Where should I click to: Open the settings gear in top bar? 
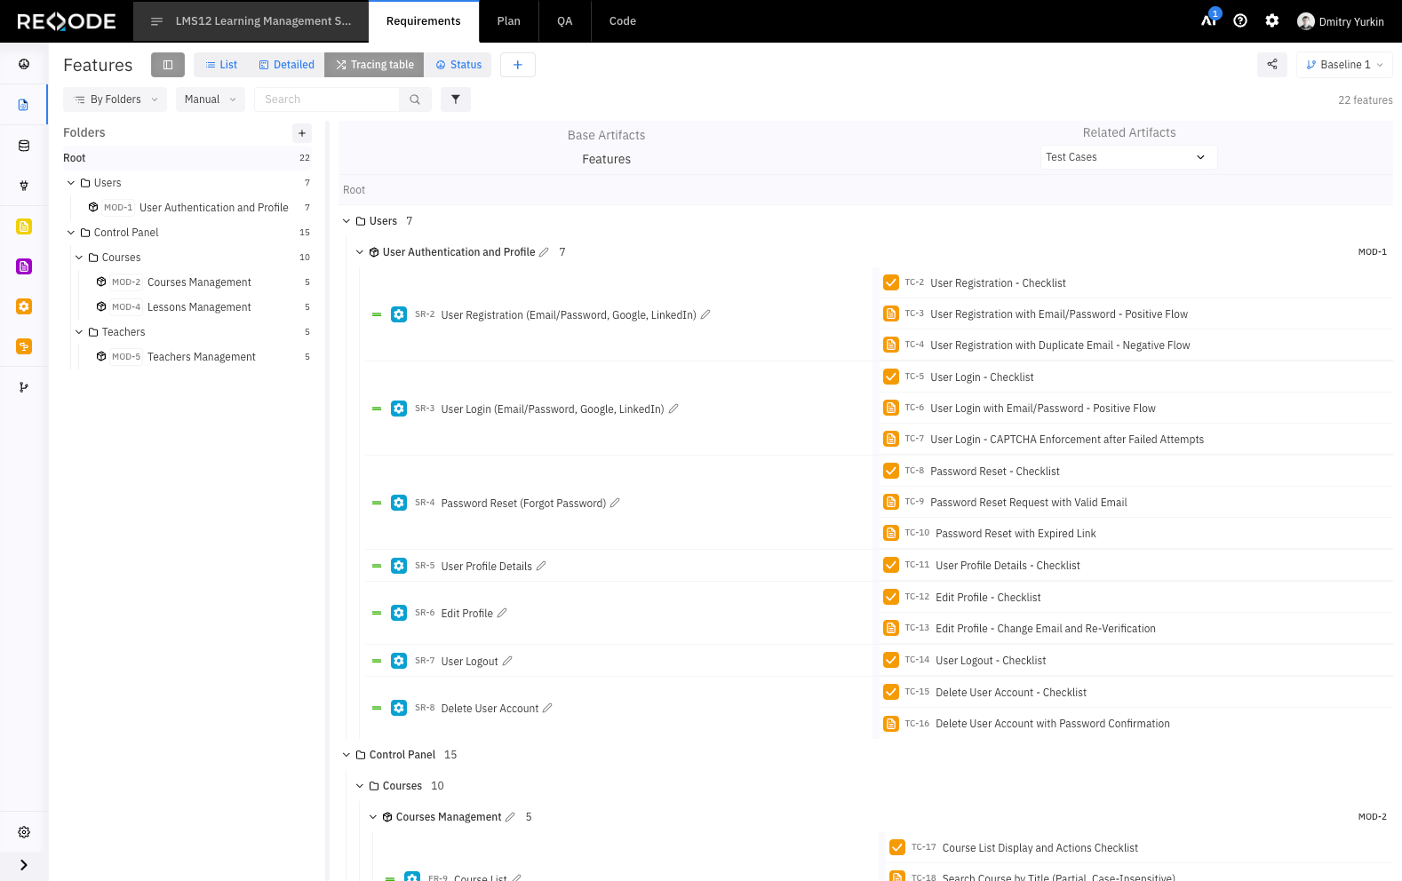[x=1272, y=20]
